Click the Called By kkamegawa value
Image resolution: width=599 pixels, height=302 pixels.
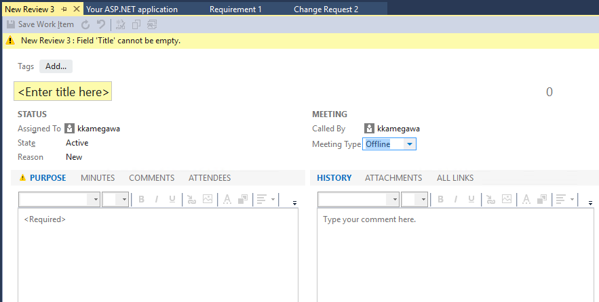[x=398, y=129]
